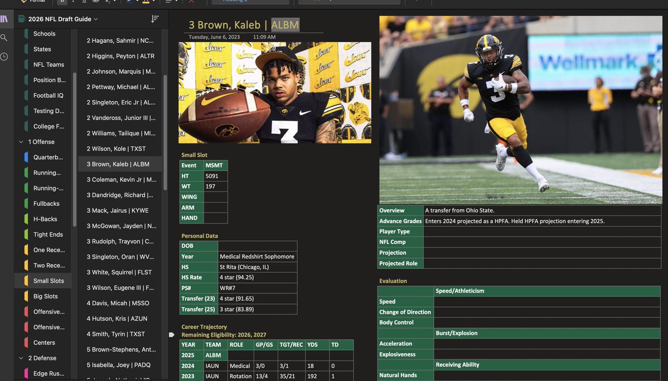Open page 2 Pettway, Michael
Image resolution: width=668 pixels, height=381 pixels.
click(x=120, y=87)
